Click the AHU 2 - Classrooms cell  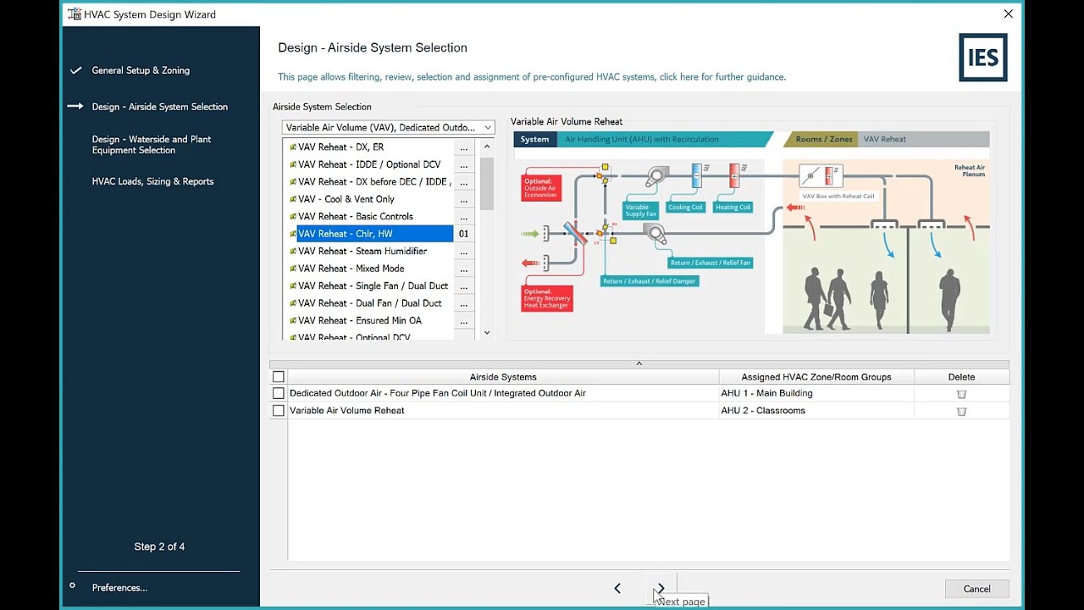click(816, 411)
